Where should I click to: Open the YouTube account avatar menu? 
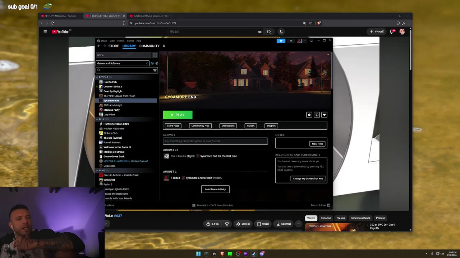[402, 32]
